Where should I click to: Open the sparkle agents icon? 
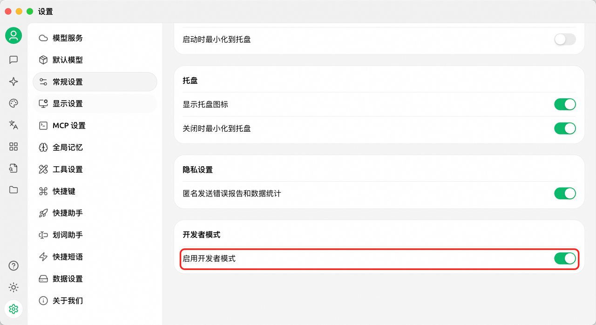tap(14, 81)
